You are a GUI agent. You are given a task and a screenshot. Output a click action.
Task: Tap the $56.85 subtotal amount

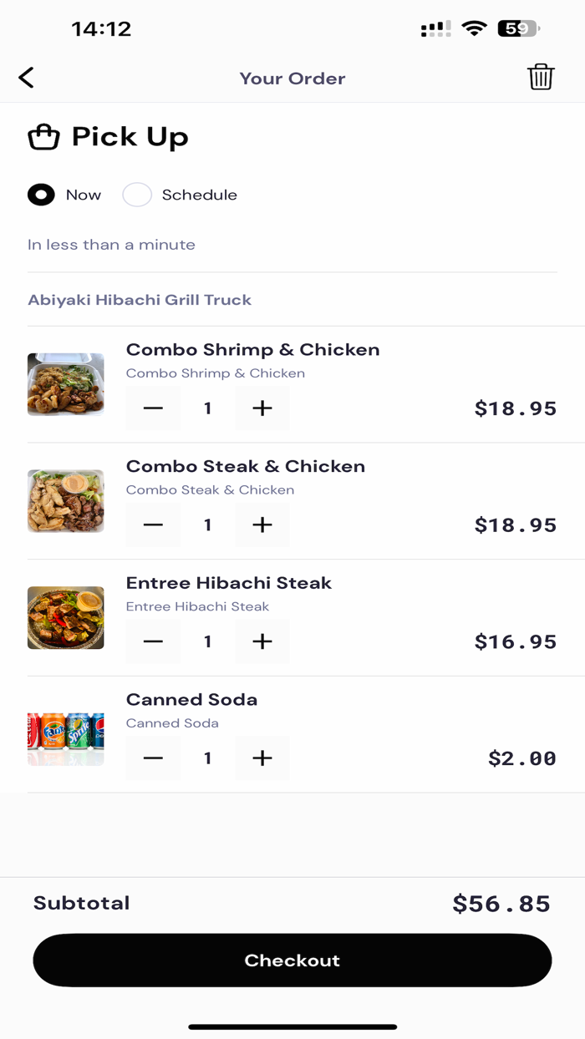(502, 903)
